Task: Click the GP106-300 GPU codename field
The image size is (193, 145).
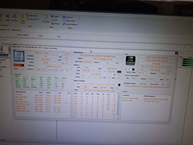Action: coord(156,64)
